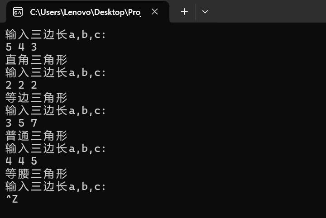
Task: Click the output text 等边三角形
Action: click(36, 98)
